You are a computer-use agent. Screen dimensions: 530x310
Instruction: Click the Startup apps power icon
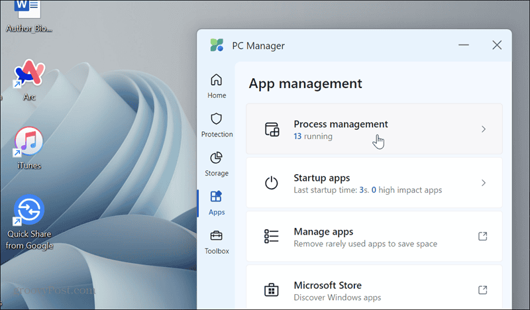click(x=271, y=183)
